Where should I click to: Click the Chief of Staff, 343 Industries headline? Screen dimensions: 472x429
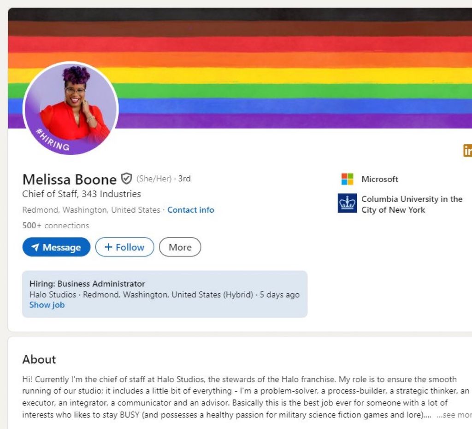pos(82,194)
